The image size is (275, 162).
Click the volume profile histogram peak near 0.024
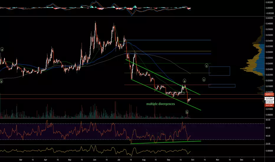[x=252, y=69]
